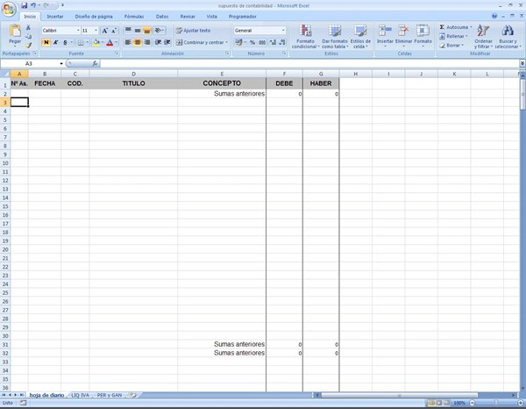Click inside the formula bar input

point(309,63)
